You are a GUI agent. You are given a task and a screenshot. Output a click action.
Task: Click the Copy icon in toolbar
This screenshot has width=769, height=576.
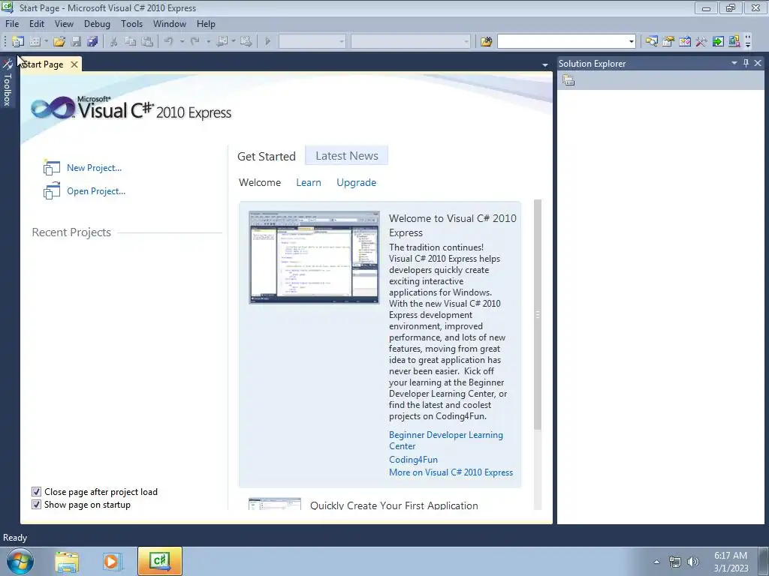[x=130, y=42]
